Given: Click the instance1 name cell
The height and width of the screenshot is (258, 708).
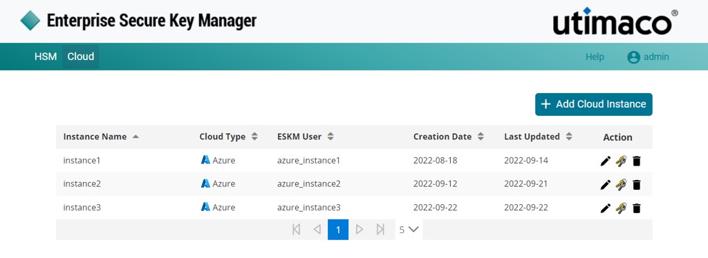Looking at the screenshot, I should point(82,161).
